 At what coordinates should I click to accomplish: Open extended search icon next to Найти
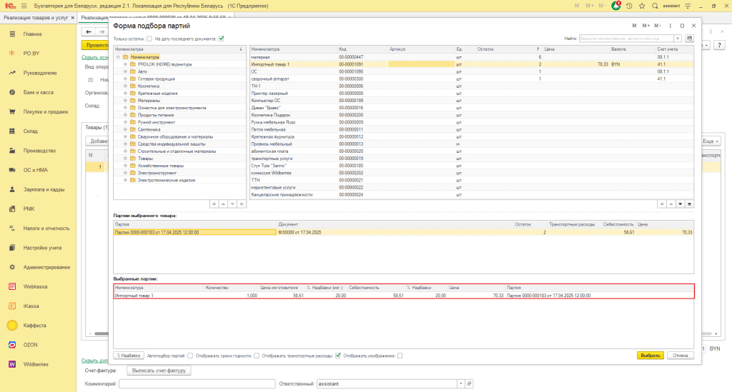tap(689, 39)
